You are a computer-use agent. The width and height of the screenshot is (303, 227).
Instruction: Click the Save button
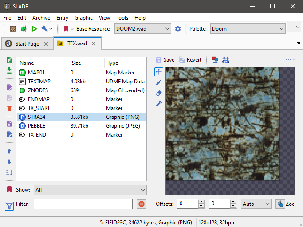click(x=165, y=60)
